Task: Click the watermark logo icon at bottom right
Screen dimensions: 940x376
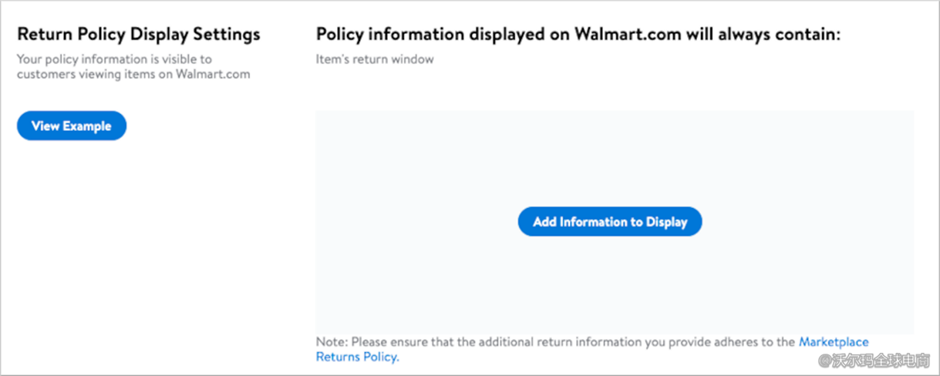Action: click(x=825, y=359)
